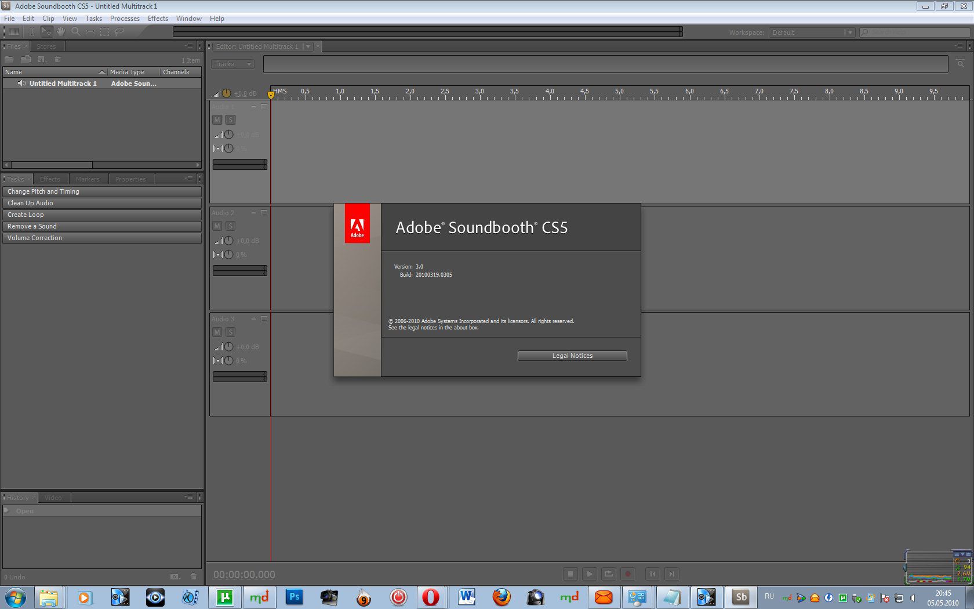Select the Hand tool
The height and width of the screenshot is (609, 974).
point(61,32)
